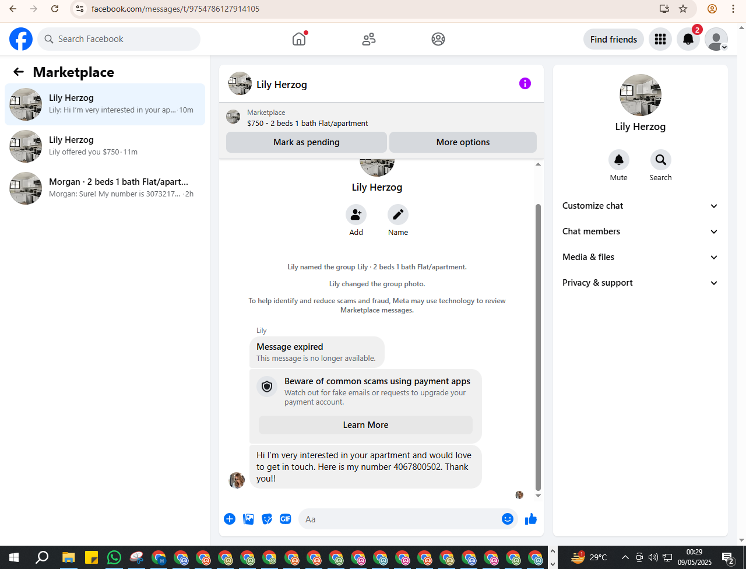The height and width of the screenshot is (569, 746).
Task: Choose a sticker from the composer
Action: click(x=267, y=519)
